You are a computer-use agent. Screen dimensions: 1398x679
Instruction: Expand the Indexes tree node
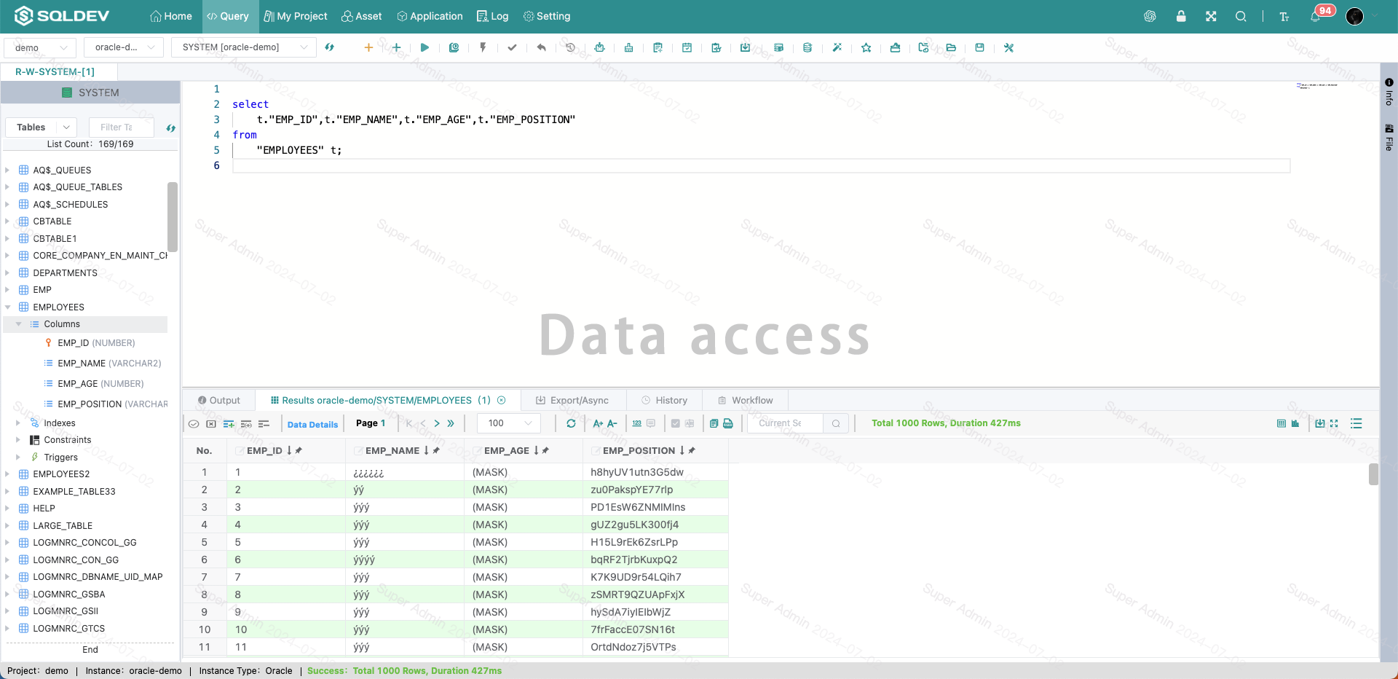(18, 423)
